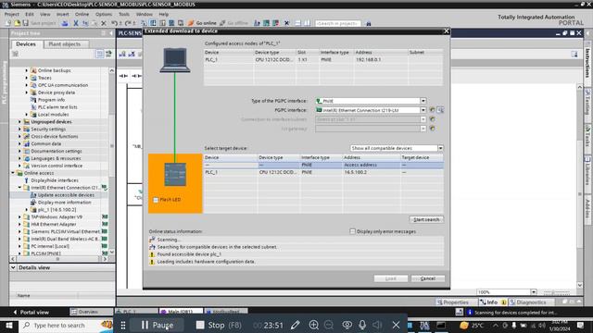Enable the Flash LED checkbox
The height and width of the screenshot is (333, 593).
(x=156, y=200)
